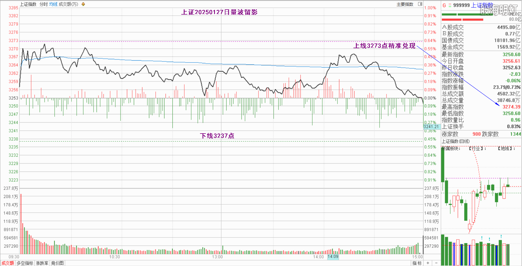Click the 13:00 time axis label
The image size is (522, 266).
point(217,257)
